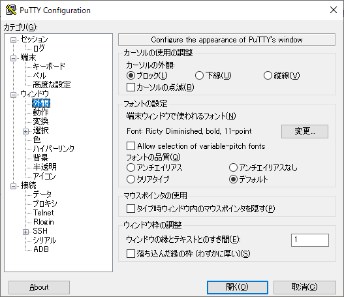Select アンチエイリアスなし radio button
Image resolution: width=344 pixels, height=297 pixels.
tap(233, 168)
